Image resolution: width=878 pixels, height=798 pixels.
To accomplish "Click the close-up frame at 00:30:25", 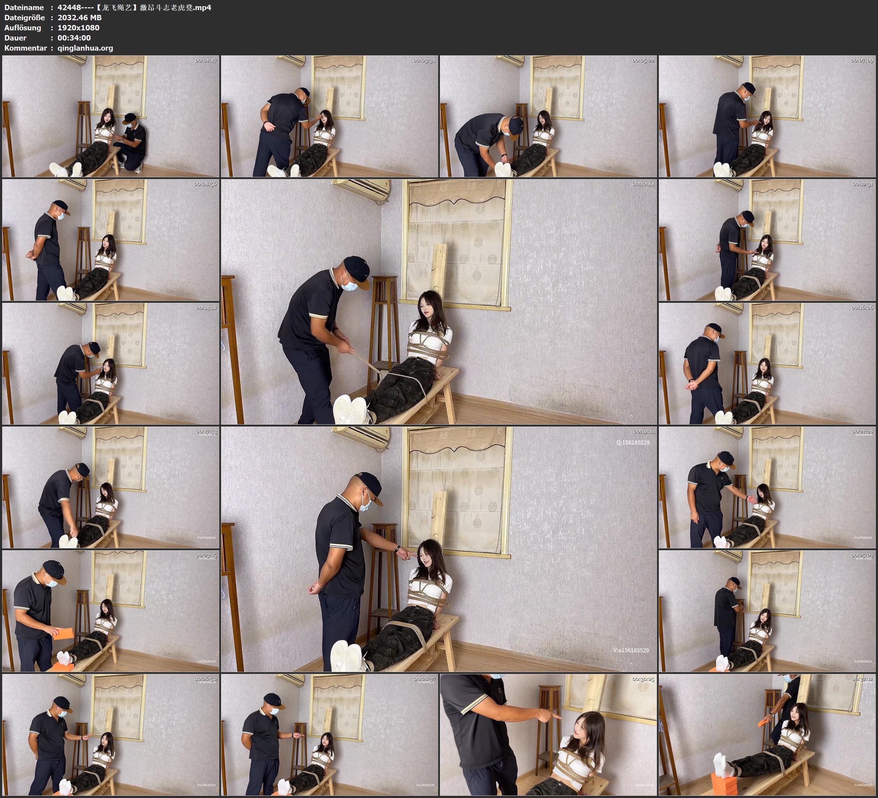I will coord(548,735).
